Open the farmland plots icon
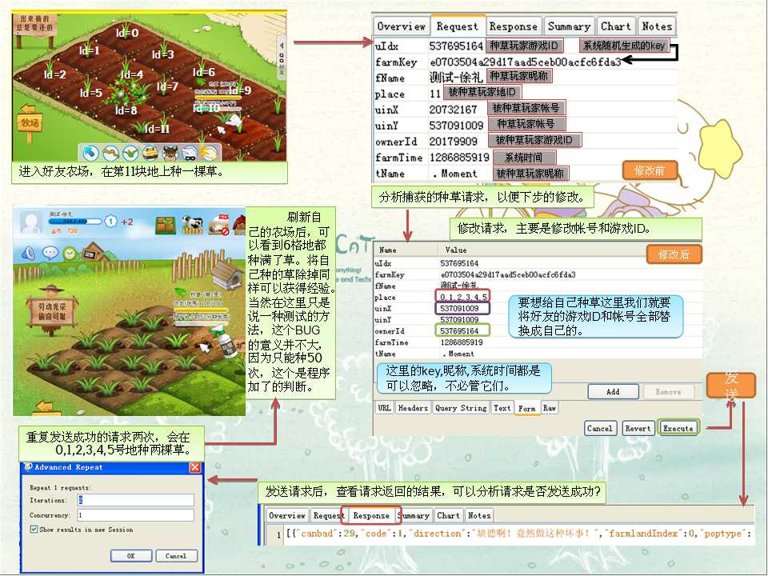 166,225
